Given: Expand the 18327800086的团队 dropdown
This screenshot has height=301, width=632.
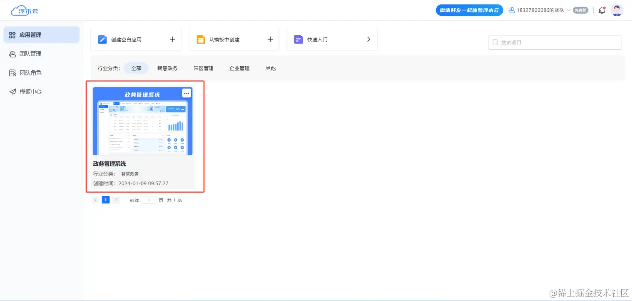Looking at the screenshot, I should tap(569, 10).
